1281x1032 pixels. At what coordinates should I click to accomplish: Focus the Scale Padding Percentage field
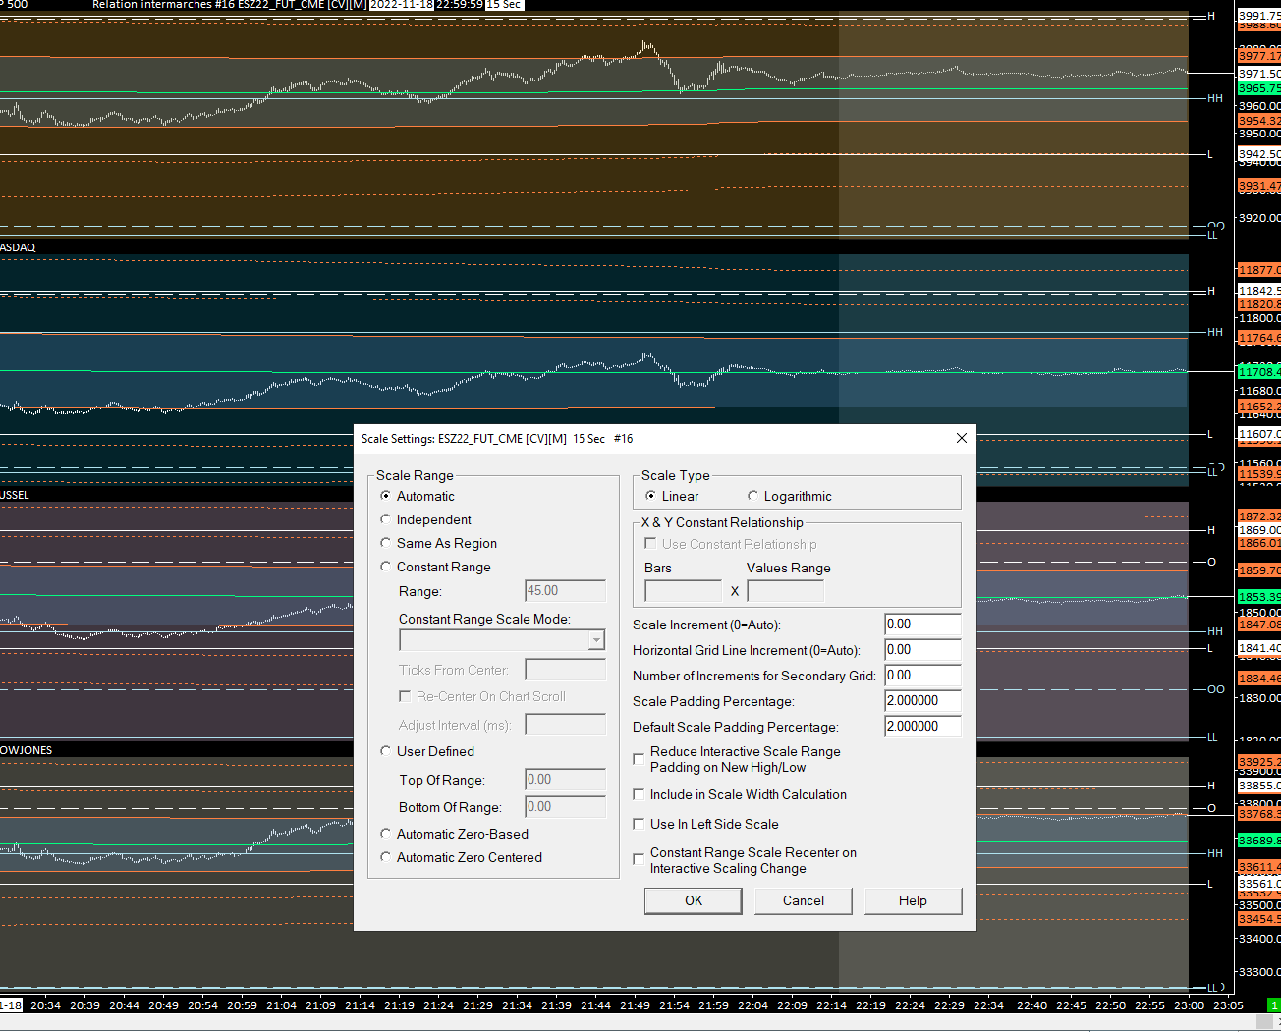click(x=921, y=701)
